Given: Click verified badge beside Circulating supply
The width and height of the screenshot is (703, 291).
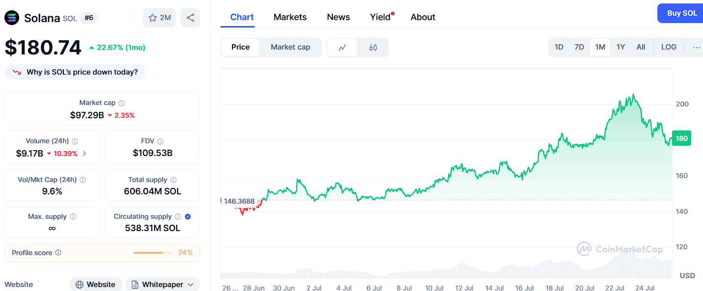Looking at the screenshot, I should pos(188,216).
